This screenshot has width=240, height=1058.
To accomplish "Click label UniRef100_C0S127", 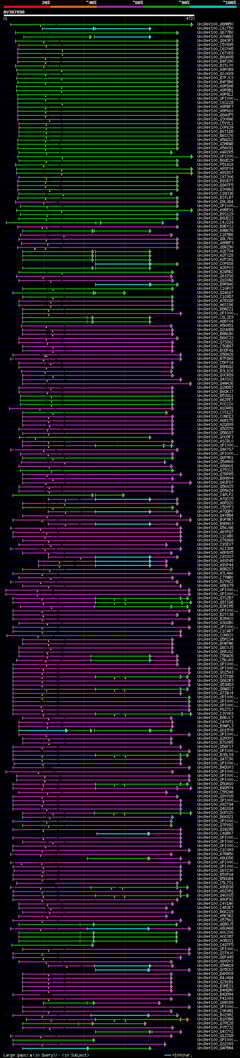I will click(215, 412).
